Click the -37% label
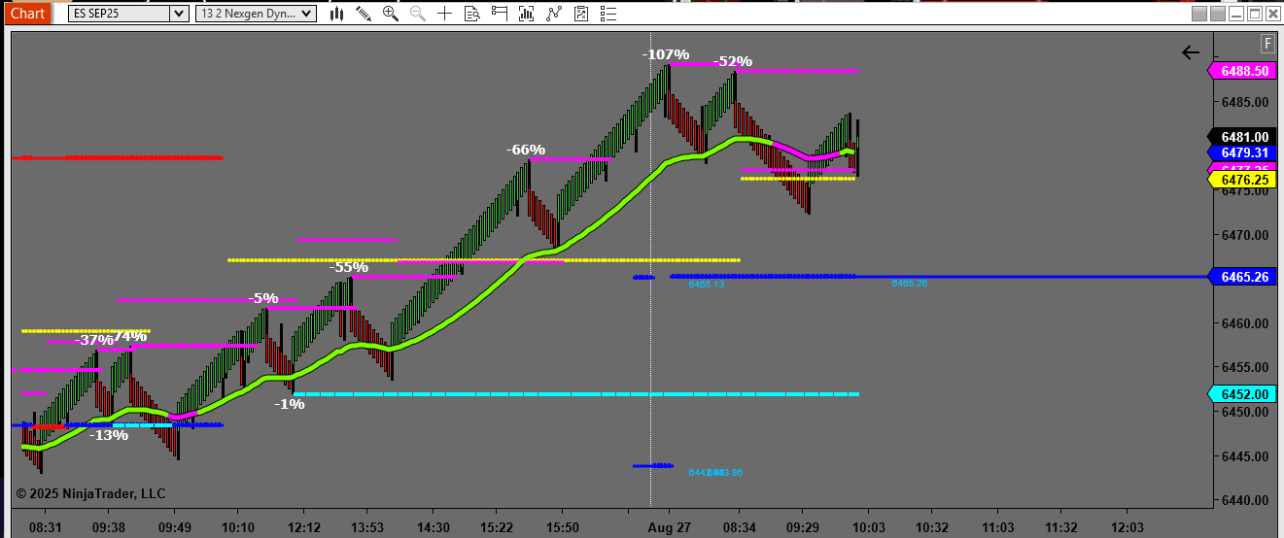Image resolution: width=1284 pixels, height=538 pixels. tap(94, 340)
